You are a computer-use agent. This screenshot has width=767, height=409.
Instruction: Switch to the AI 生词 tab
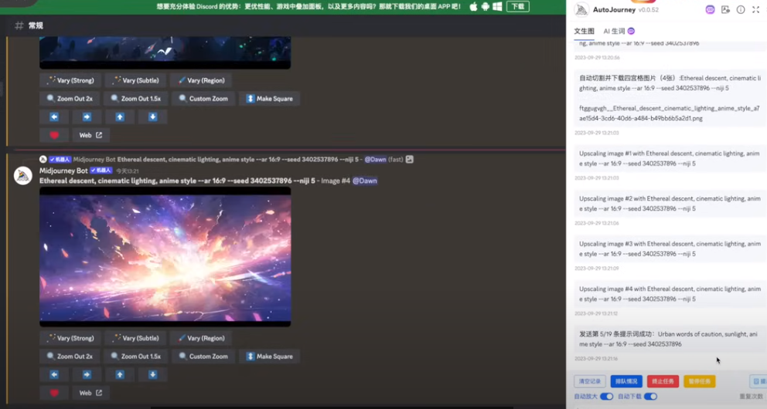click(x=619, y=31)
